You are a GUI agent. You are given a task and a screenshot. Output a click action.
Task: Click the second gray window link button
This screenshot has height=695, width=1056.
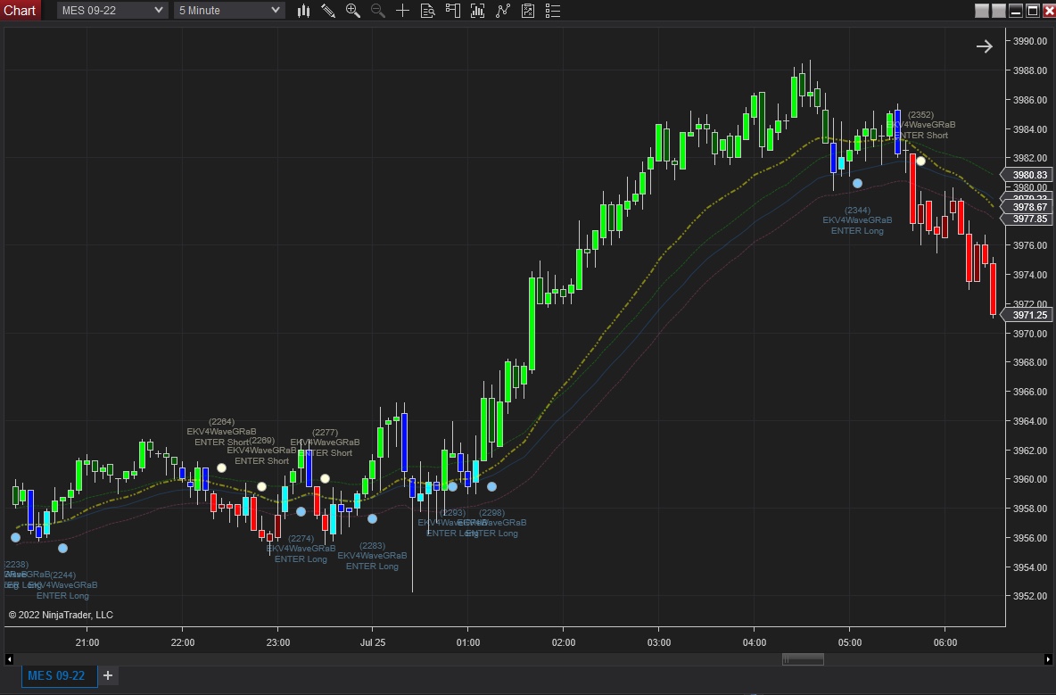pyautogui.click(x=999, y=10)
